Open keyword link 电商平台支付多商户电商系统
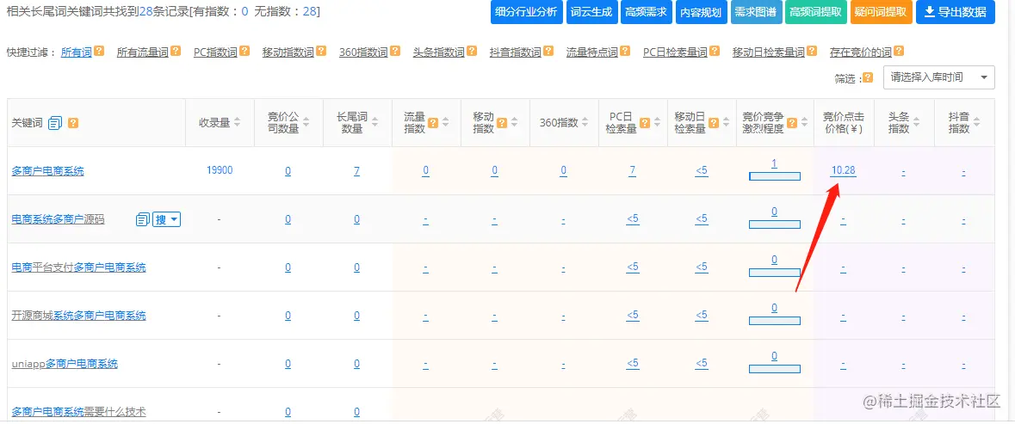 tap(78, 267)
